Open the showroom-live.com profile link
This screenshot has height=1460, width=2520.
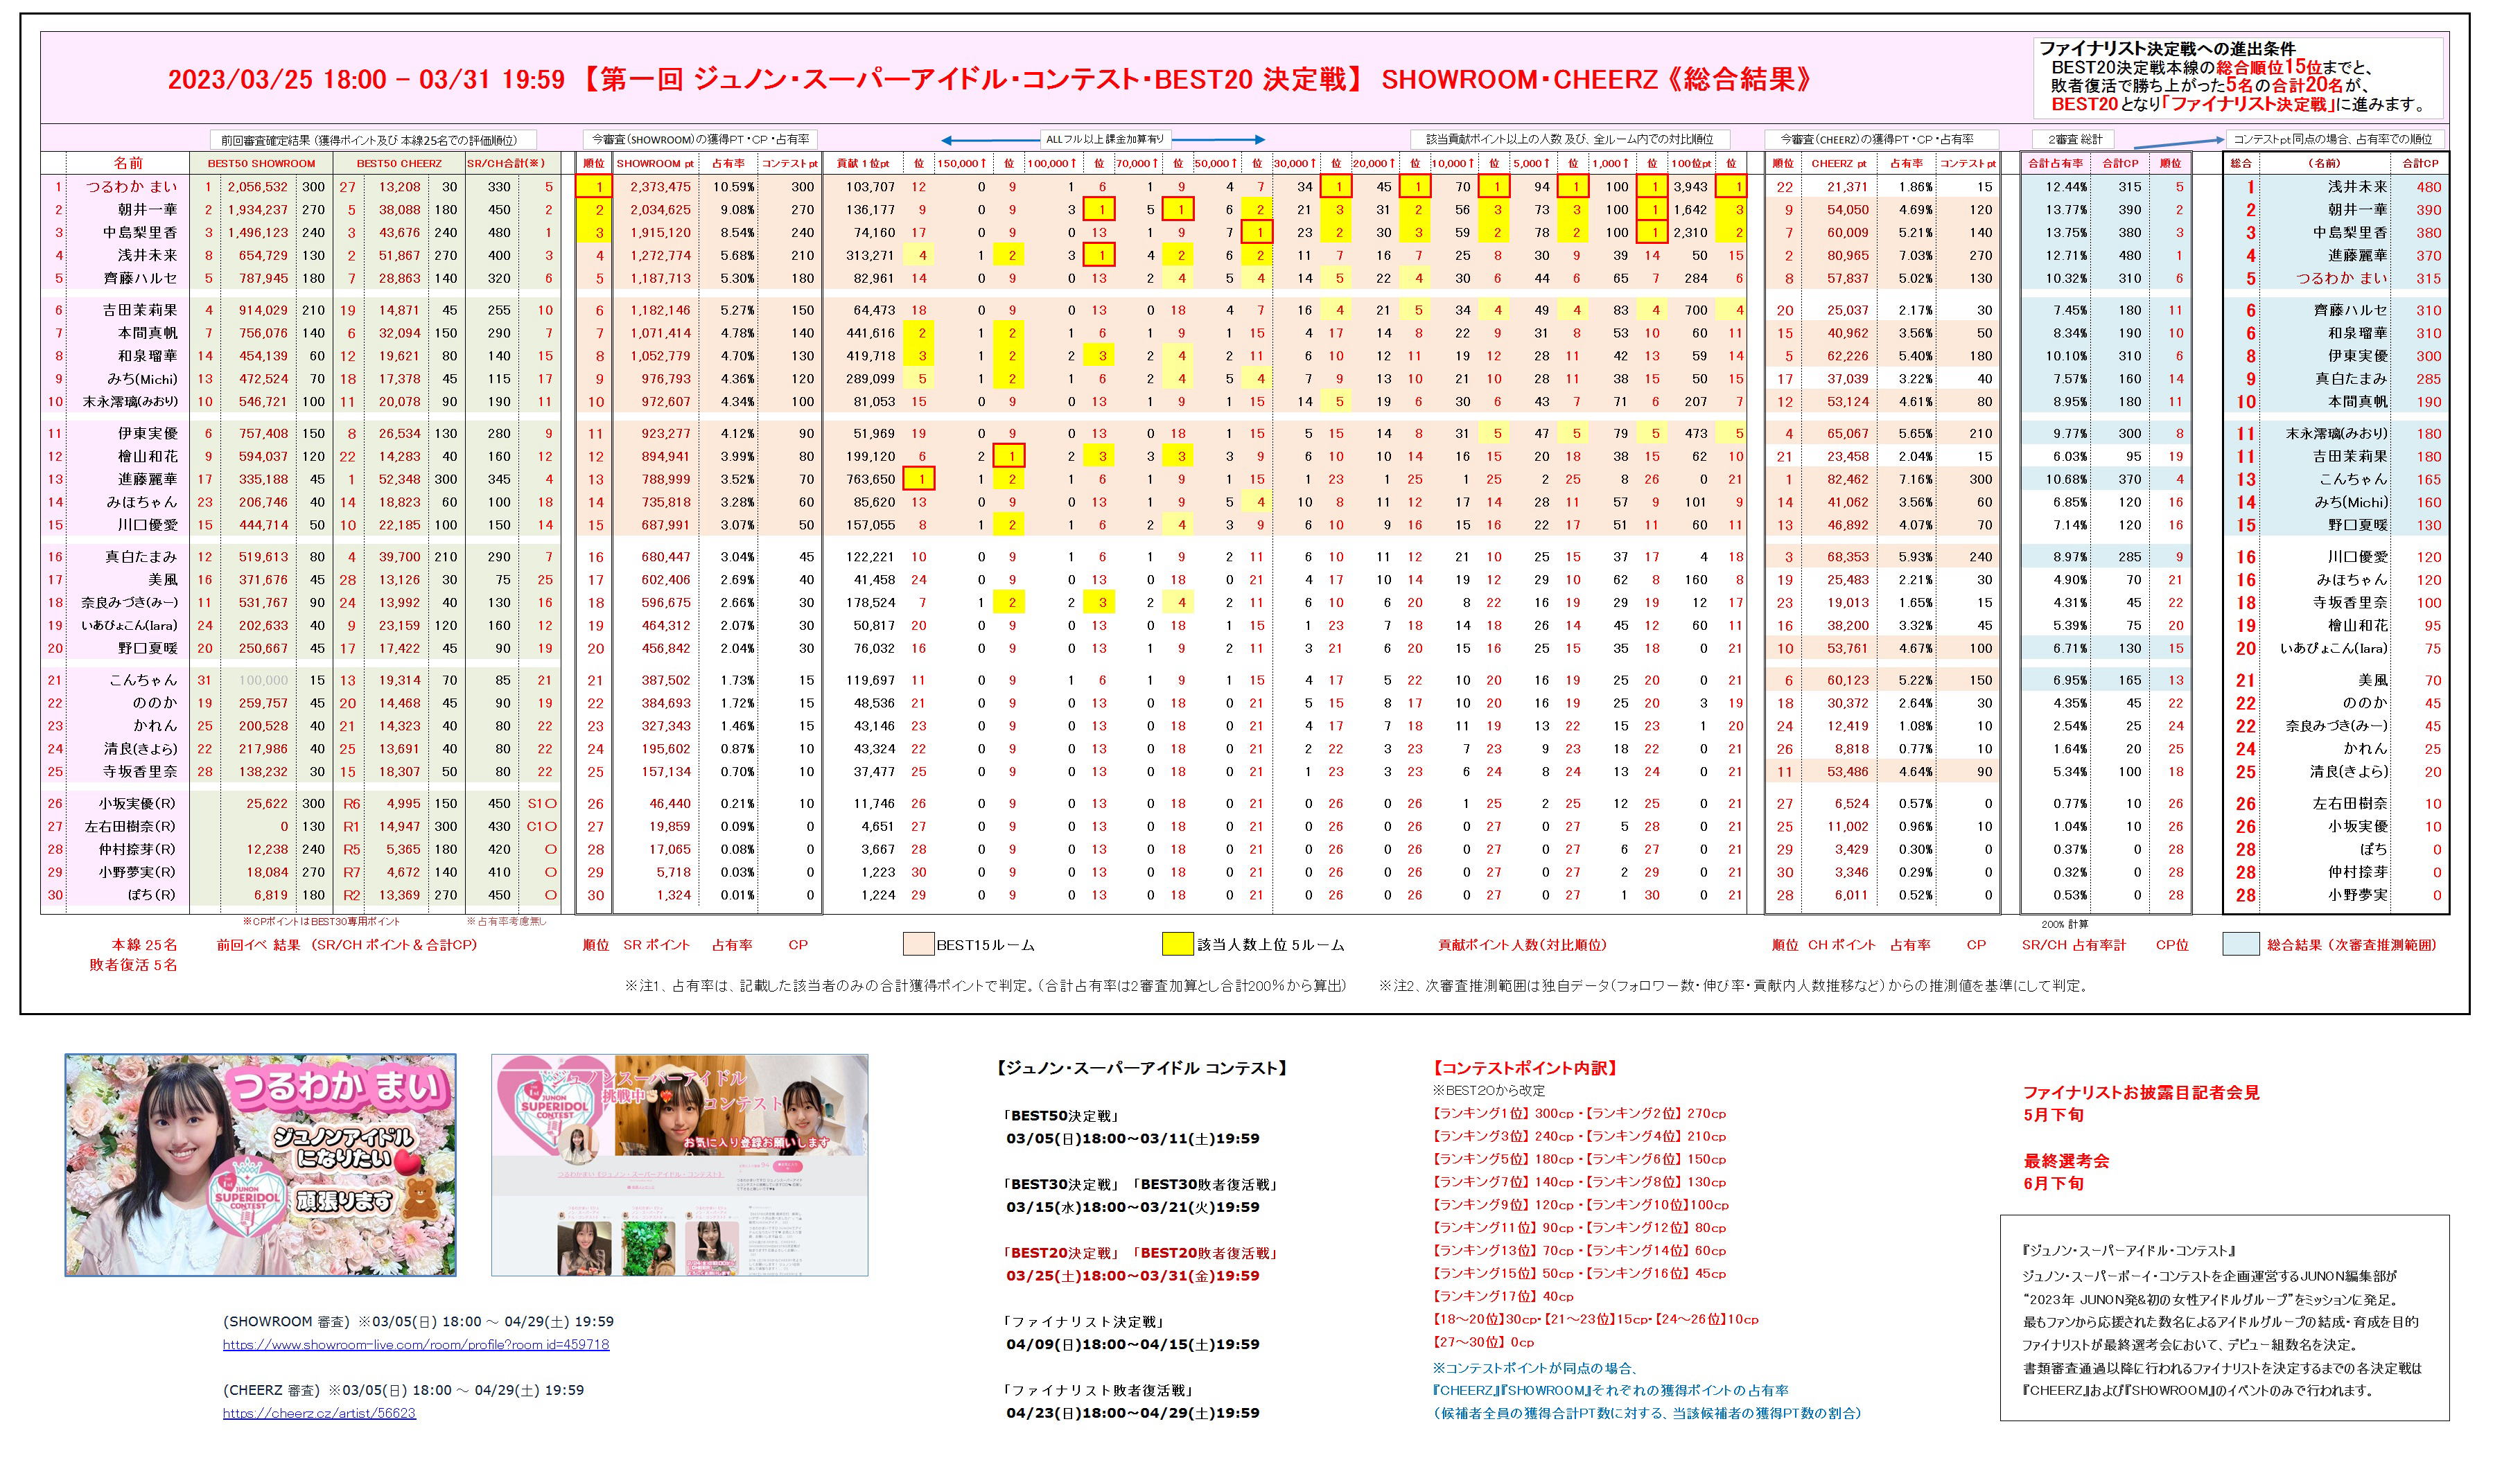pos(415,1345)
